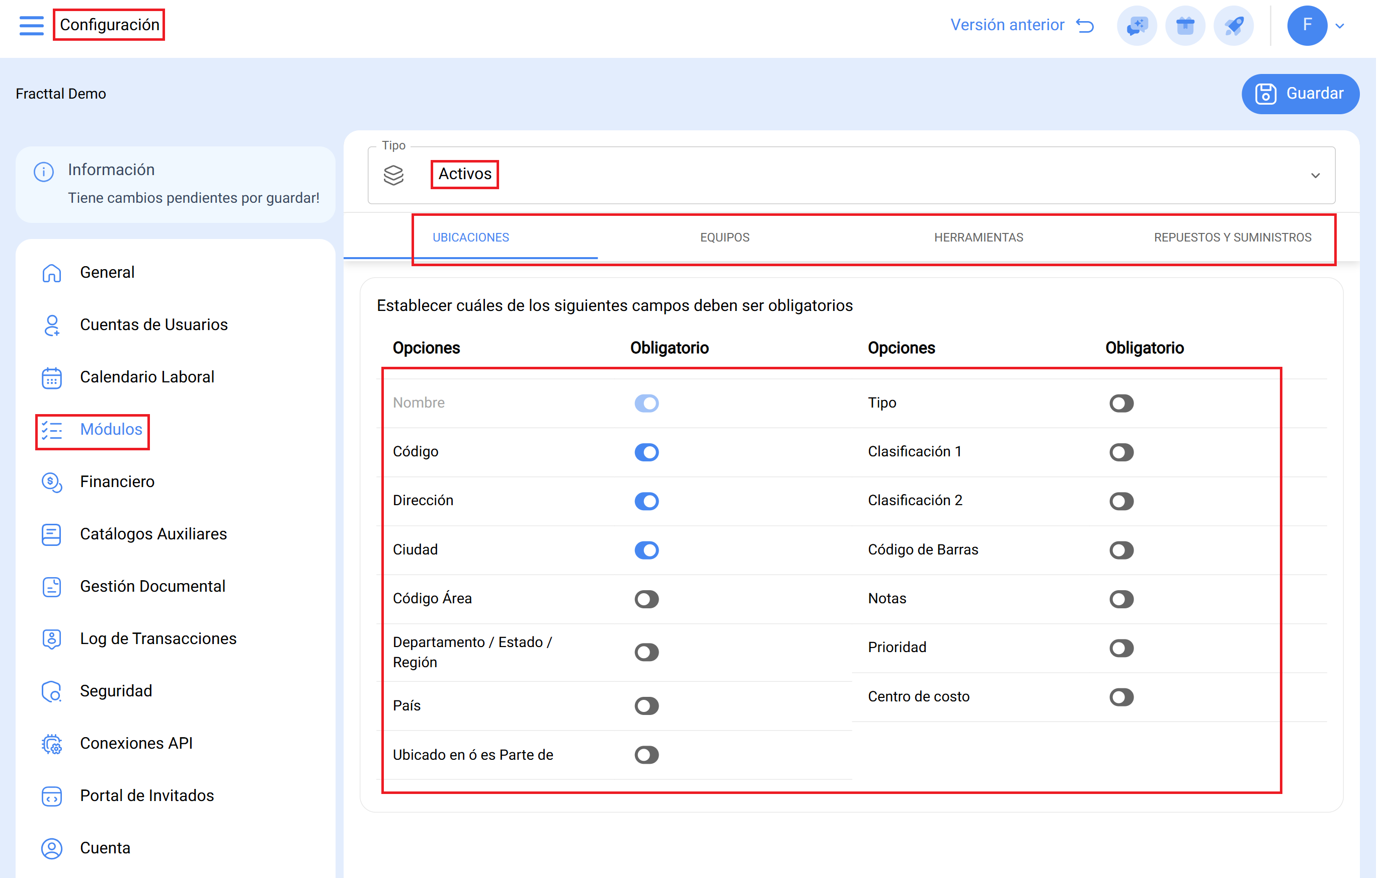This screenshot has height=878, width=1377.
Task: Turn on the País obligatory switch
Action: coord(646,705)
